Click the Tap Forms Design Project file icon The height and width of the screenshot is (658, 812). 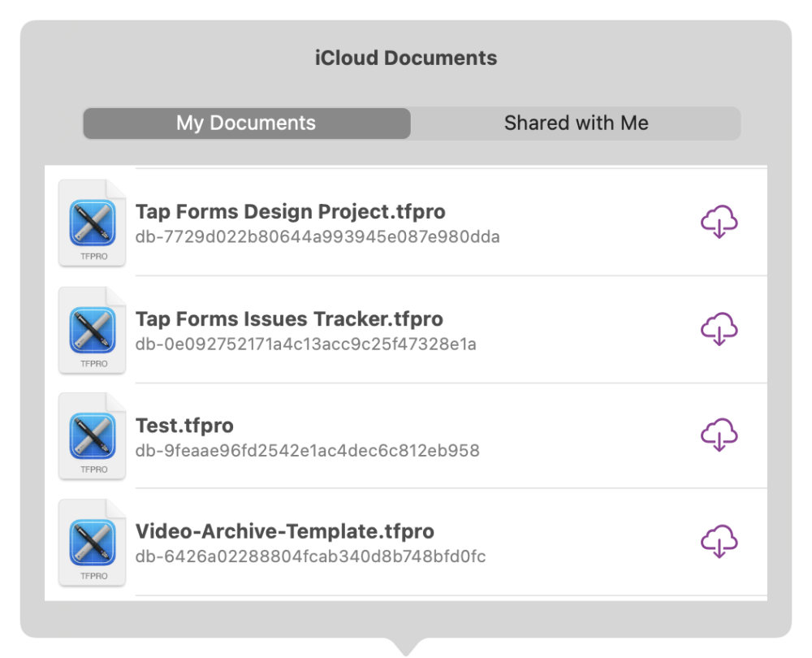coord(92,223)
